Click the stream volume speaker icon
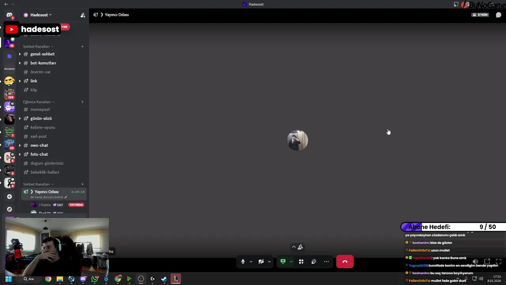This screenshot has height=285, width=506. 475,262
